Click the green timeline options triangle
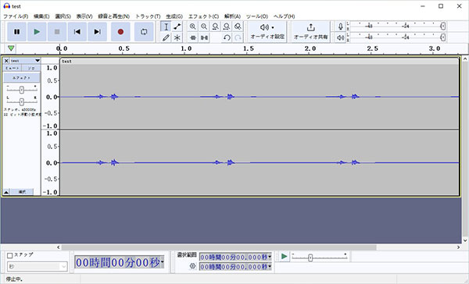The height and width of the screenshot is (284, 469). pos(11,48)
